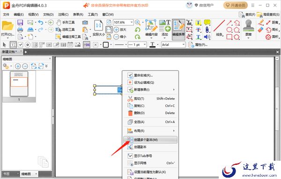The width and height of the screenshot is (281, 179).
Task: Select the strikethrough text T icon
Action: click(198, 30)
